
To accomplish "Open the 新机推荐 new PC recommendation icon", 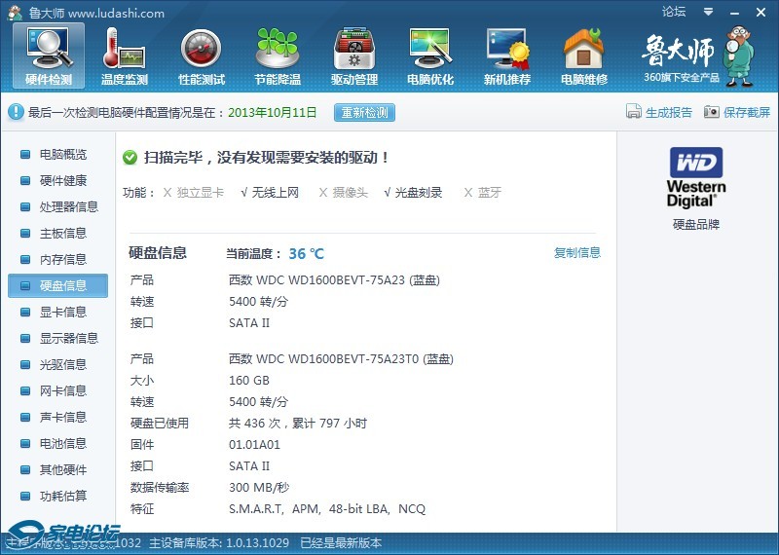I will tap(507, 55).
